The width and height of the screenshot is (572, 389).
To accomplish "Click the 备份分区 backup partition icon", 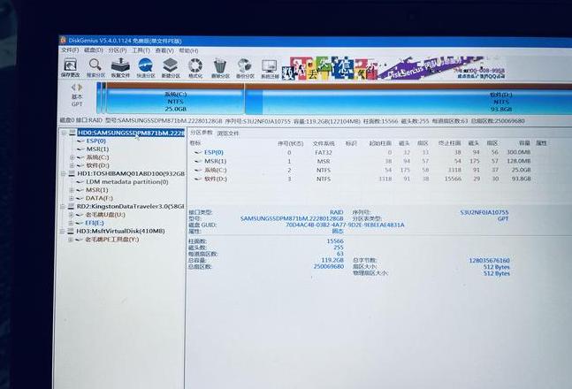I will click(245, 69).
